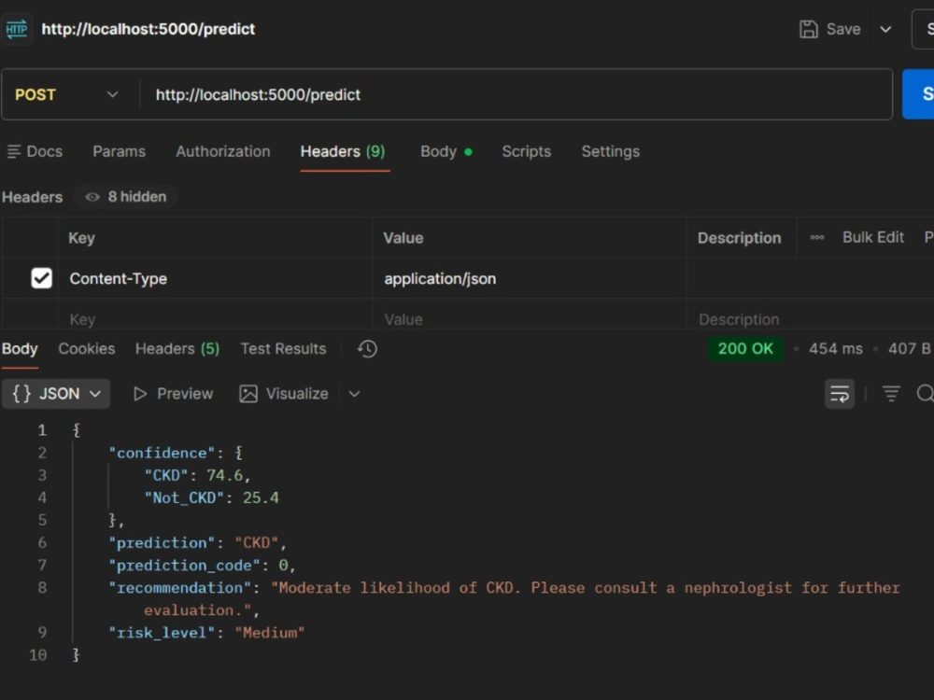Image resolution: width=934 pixels, height=700 pixels.
Task: Open the response Headers (5) tab
Action: [x=177, y=349]
